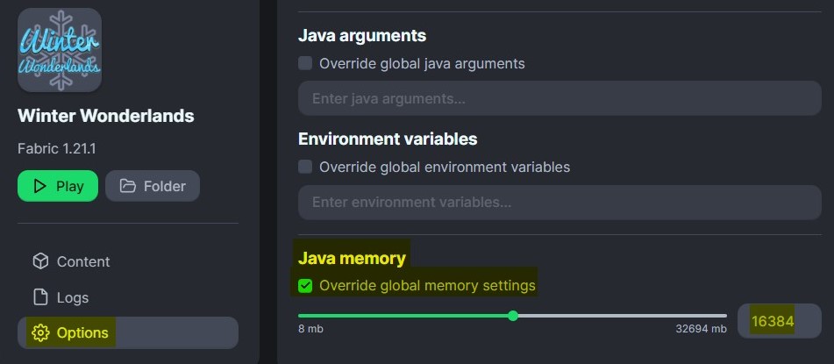Image resolution: width=834 pixels, height=364 pixels.
Task: Click the Environment variables heading
Action: click(x=388, y=139)
